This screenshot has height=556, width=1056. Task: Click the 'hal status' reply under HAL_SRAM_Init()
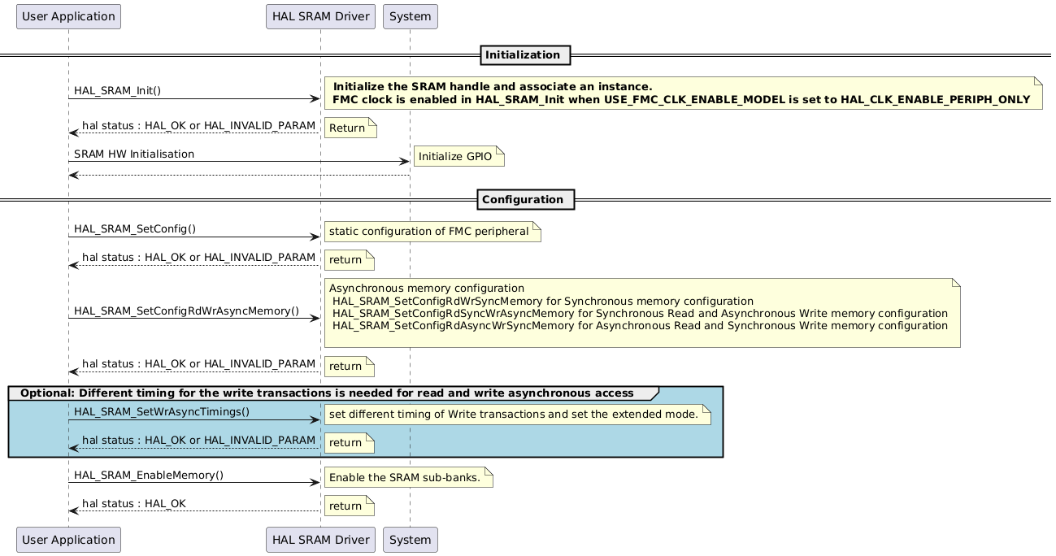coord(198,125)
